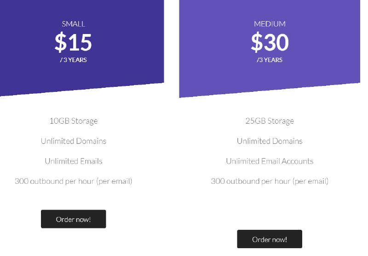The width and height of the screenshot is (368, 256).
Task: Click the 10GB Storage feature
Action: pyautogui.click(x=74, y=121)
